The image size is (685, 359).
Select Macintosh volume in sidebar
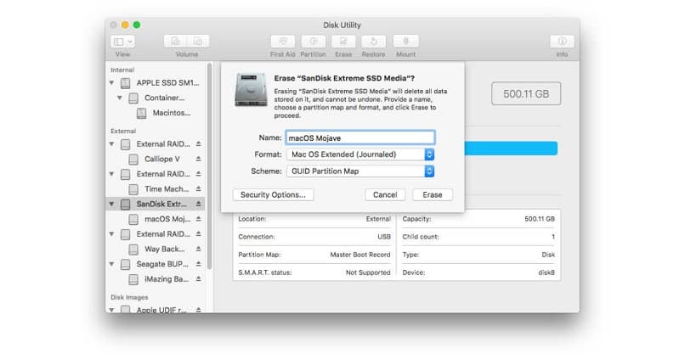170,113
